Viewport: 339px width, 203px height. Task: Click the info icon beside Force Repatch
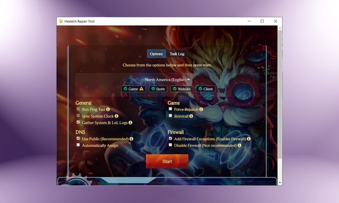(x=201, y=109)
